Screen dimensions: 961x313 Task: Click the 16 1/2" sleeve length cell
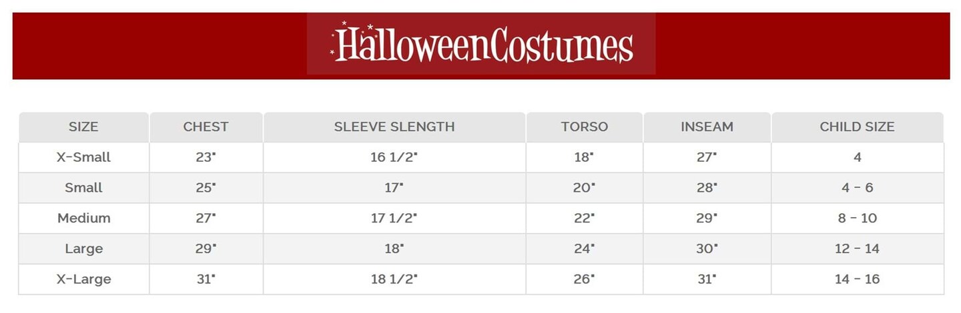click(x=394, y=158)
